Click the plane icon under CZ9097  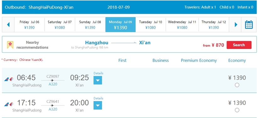pyautogui.click(x=52, y=80)
